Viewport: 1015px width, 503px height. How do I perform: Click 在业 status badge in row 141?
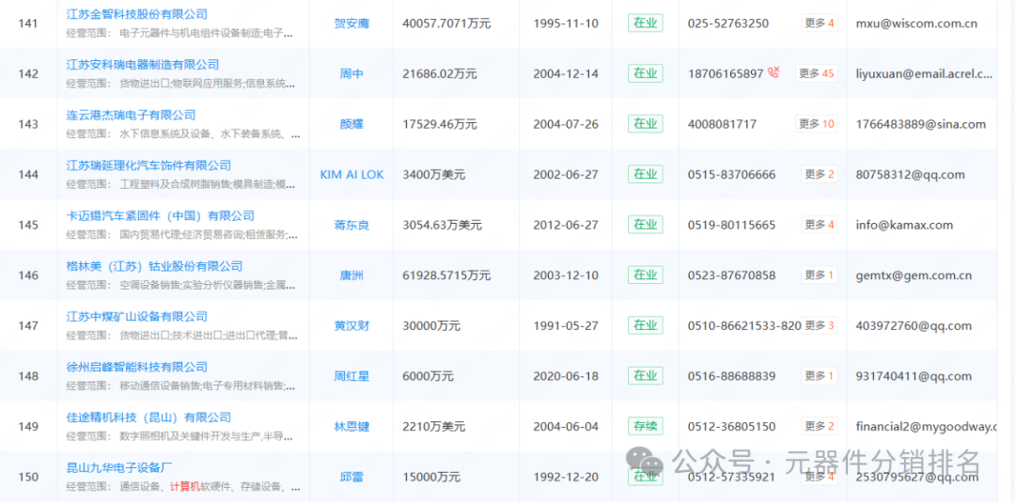[x=646, y=24]
